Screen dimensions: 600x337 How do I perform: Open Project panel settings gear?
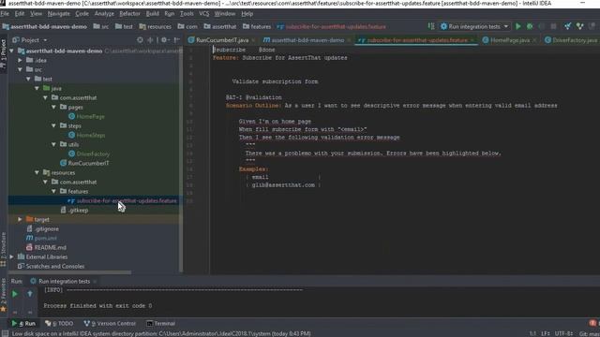(x=164, y=39)
